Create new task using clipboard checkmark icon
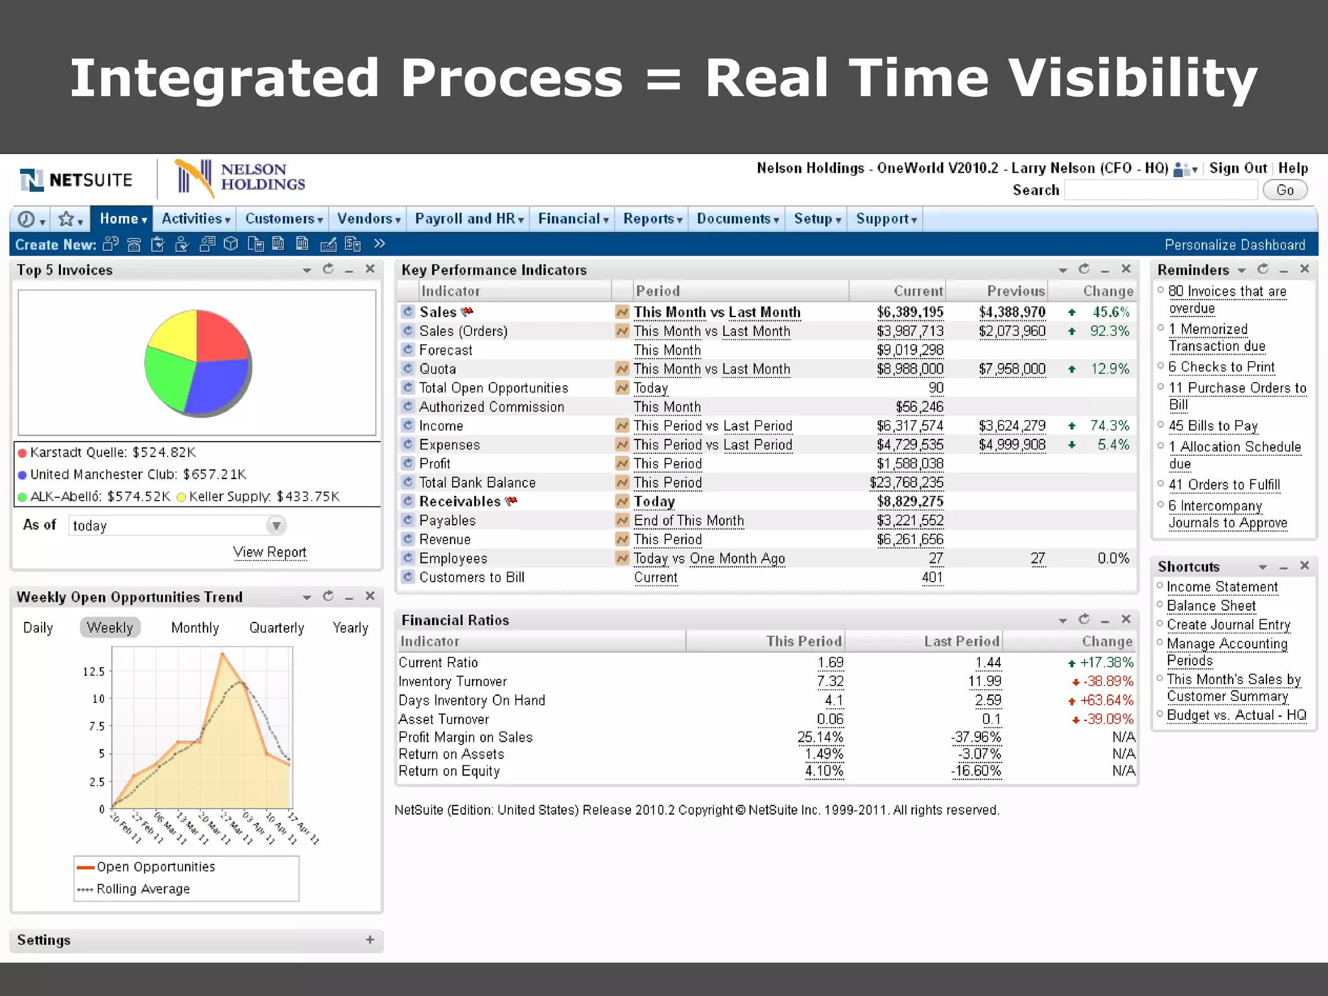Screen dimensions: 1328x996 (x=158, y=244)
